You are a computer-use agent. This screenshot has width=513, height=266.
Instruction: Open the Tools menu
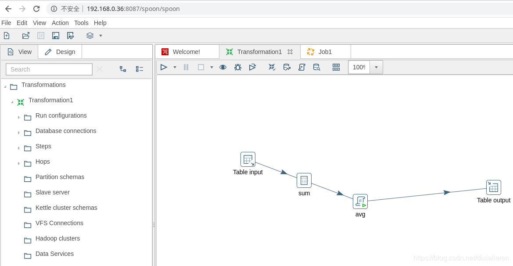coord(81,22)
